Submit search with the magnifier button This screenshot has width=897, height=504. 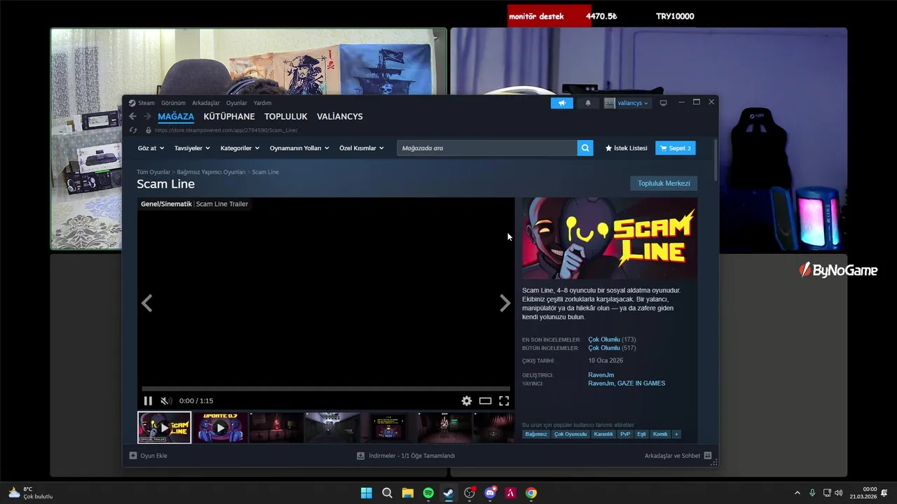pos(585,148)
